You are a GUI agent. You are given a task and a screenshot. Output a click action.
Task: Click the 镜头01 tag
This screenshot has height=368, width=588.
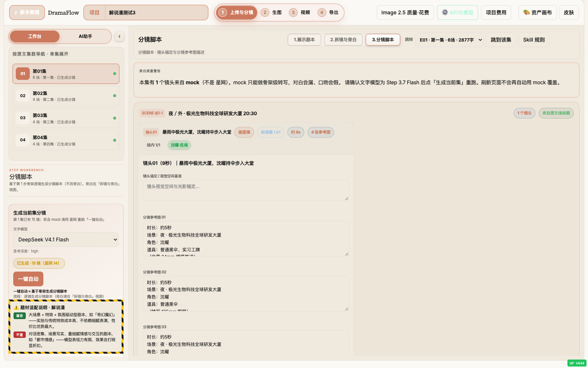(x=151, y=132)
